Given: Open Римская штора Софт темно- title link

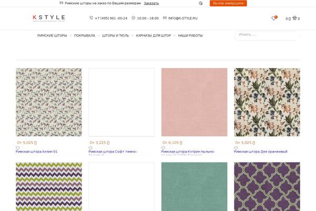Looking at the screenshot, I should [113, 151].
